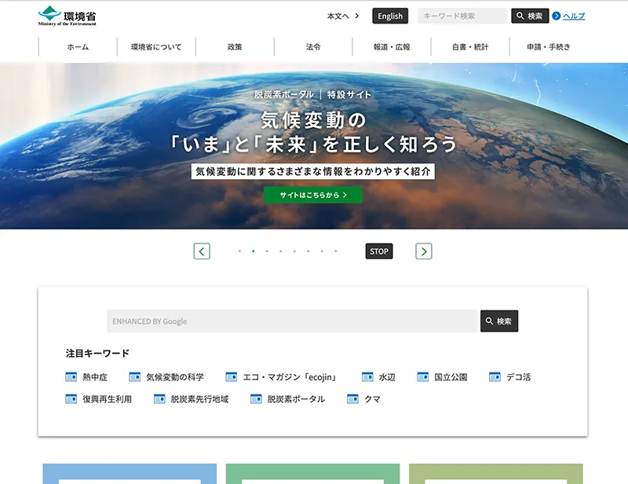628x484 pixels.
Task: Select the first carousel dot
Action: coord(239,251)
